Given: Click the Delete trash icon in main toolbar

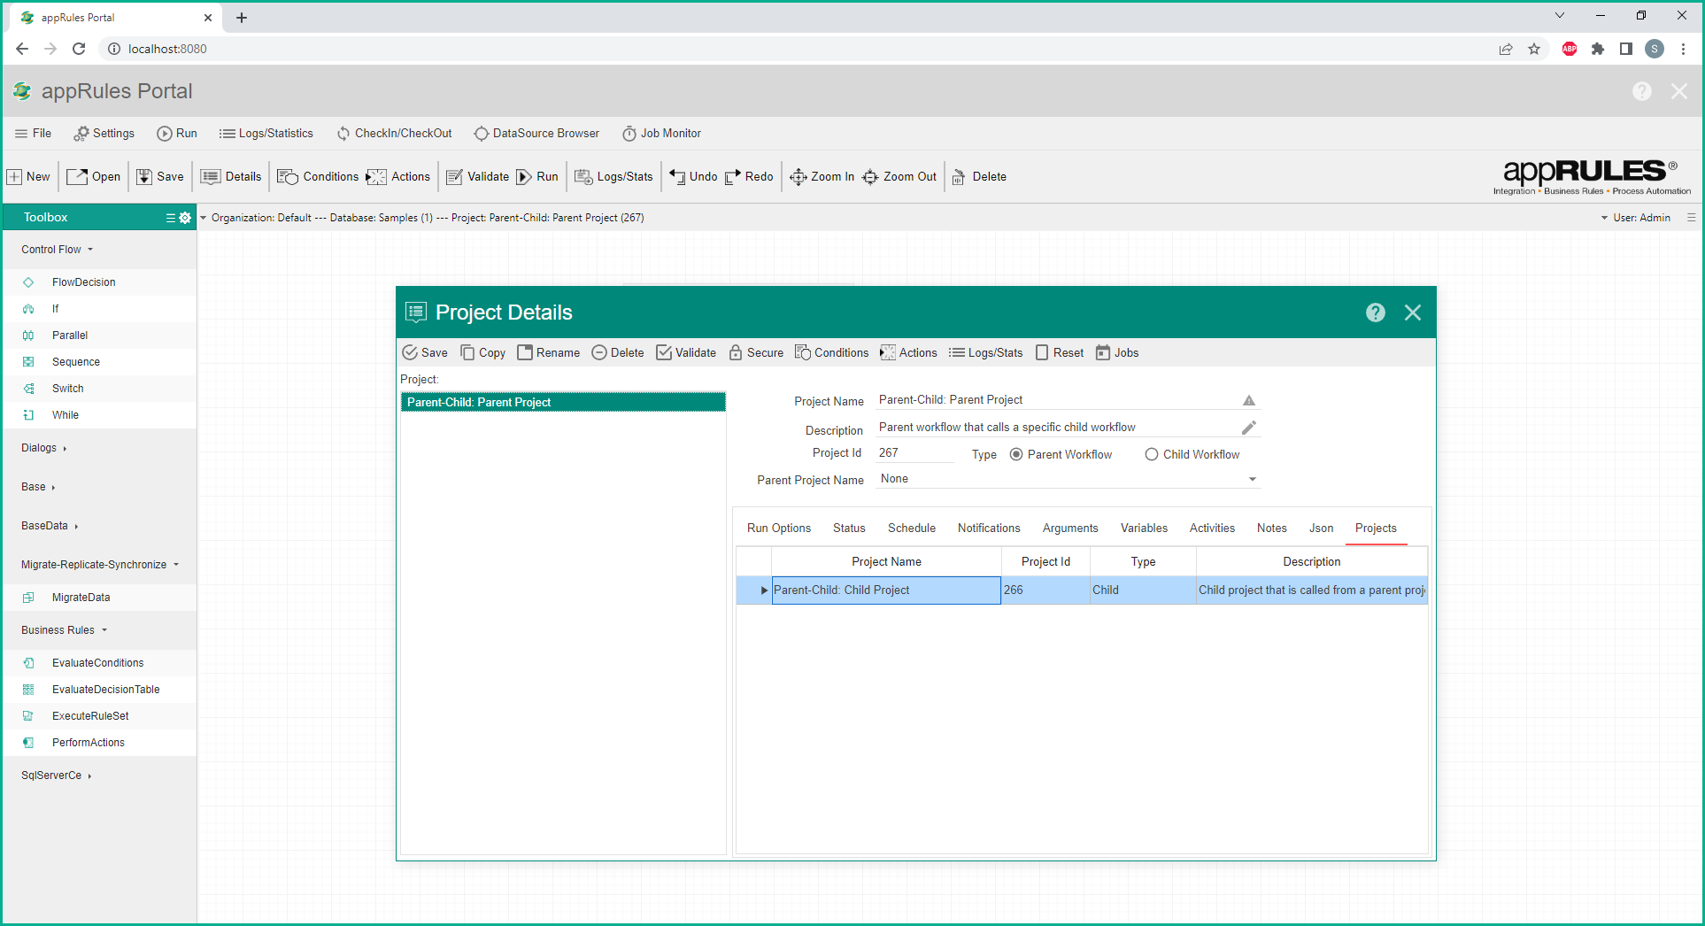Looking at the screenshot, I should (959, 177).
